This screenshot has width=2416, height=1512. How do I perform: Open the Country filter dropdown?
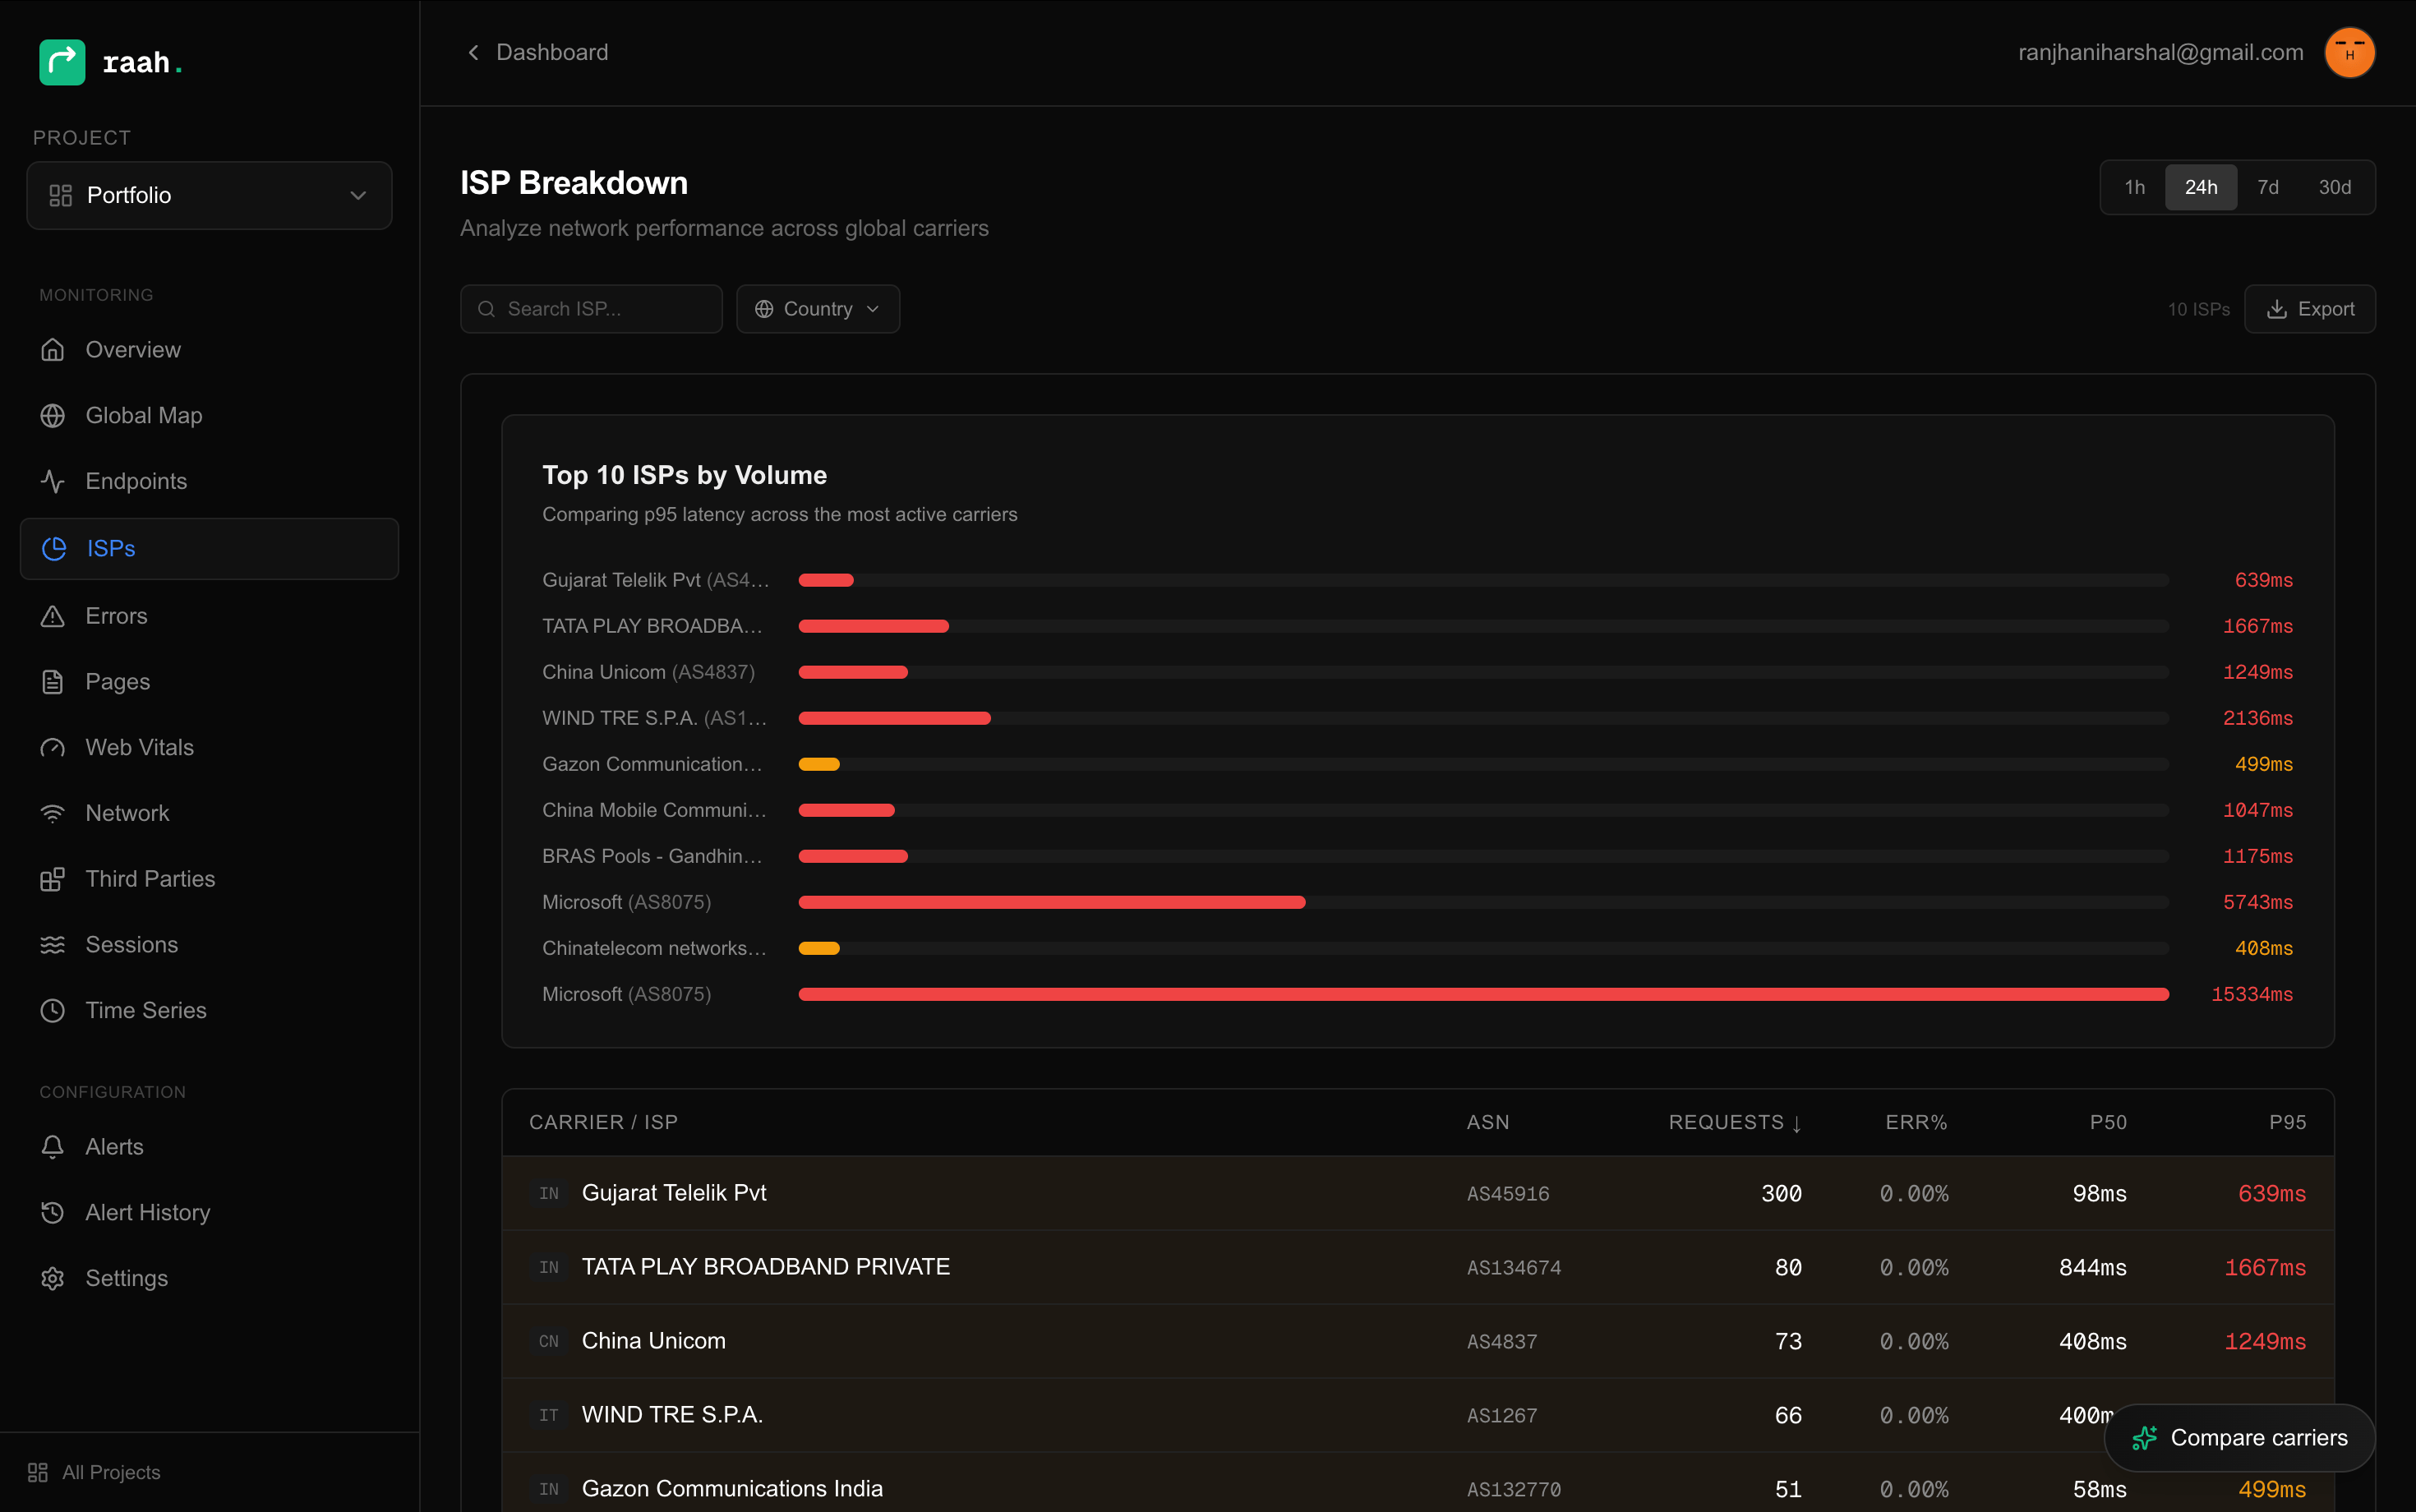coord(817,309)
